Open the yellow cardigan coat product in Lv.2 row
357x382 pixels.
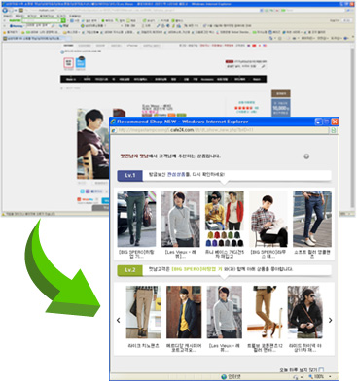click(x=184, y=312)
